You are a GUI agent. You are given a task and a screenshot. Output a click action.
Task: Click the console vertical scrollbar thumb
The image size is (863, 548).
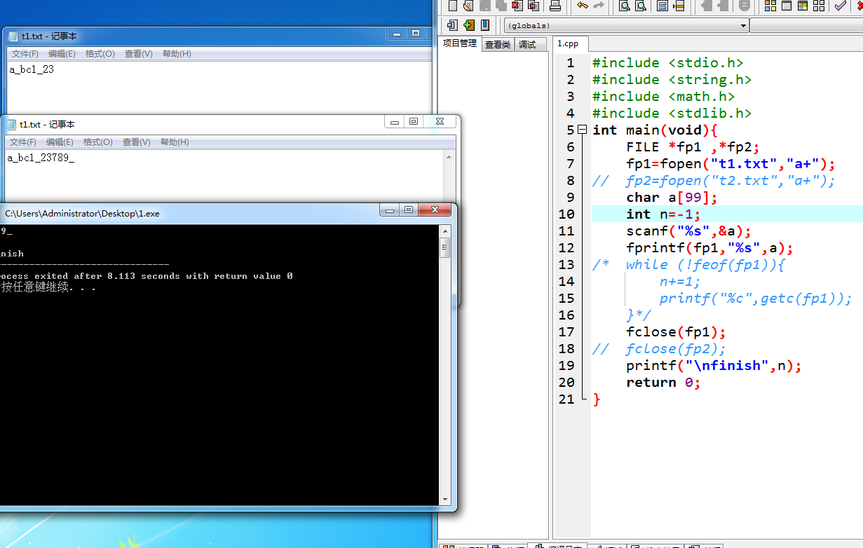point(444,247)
